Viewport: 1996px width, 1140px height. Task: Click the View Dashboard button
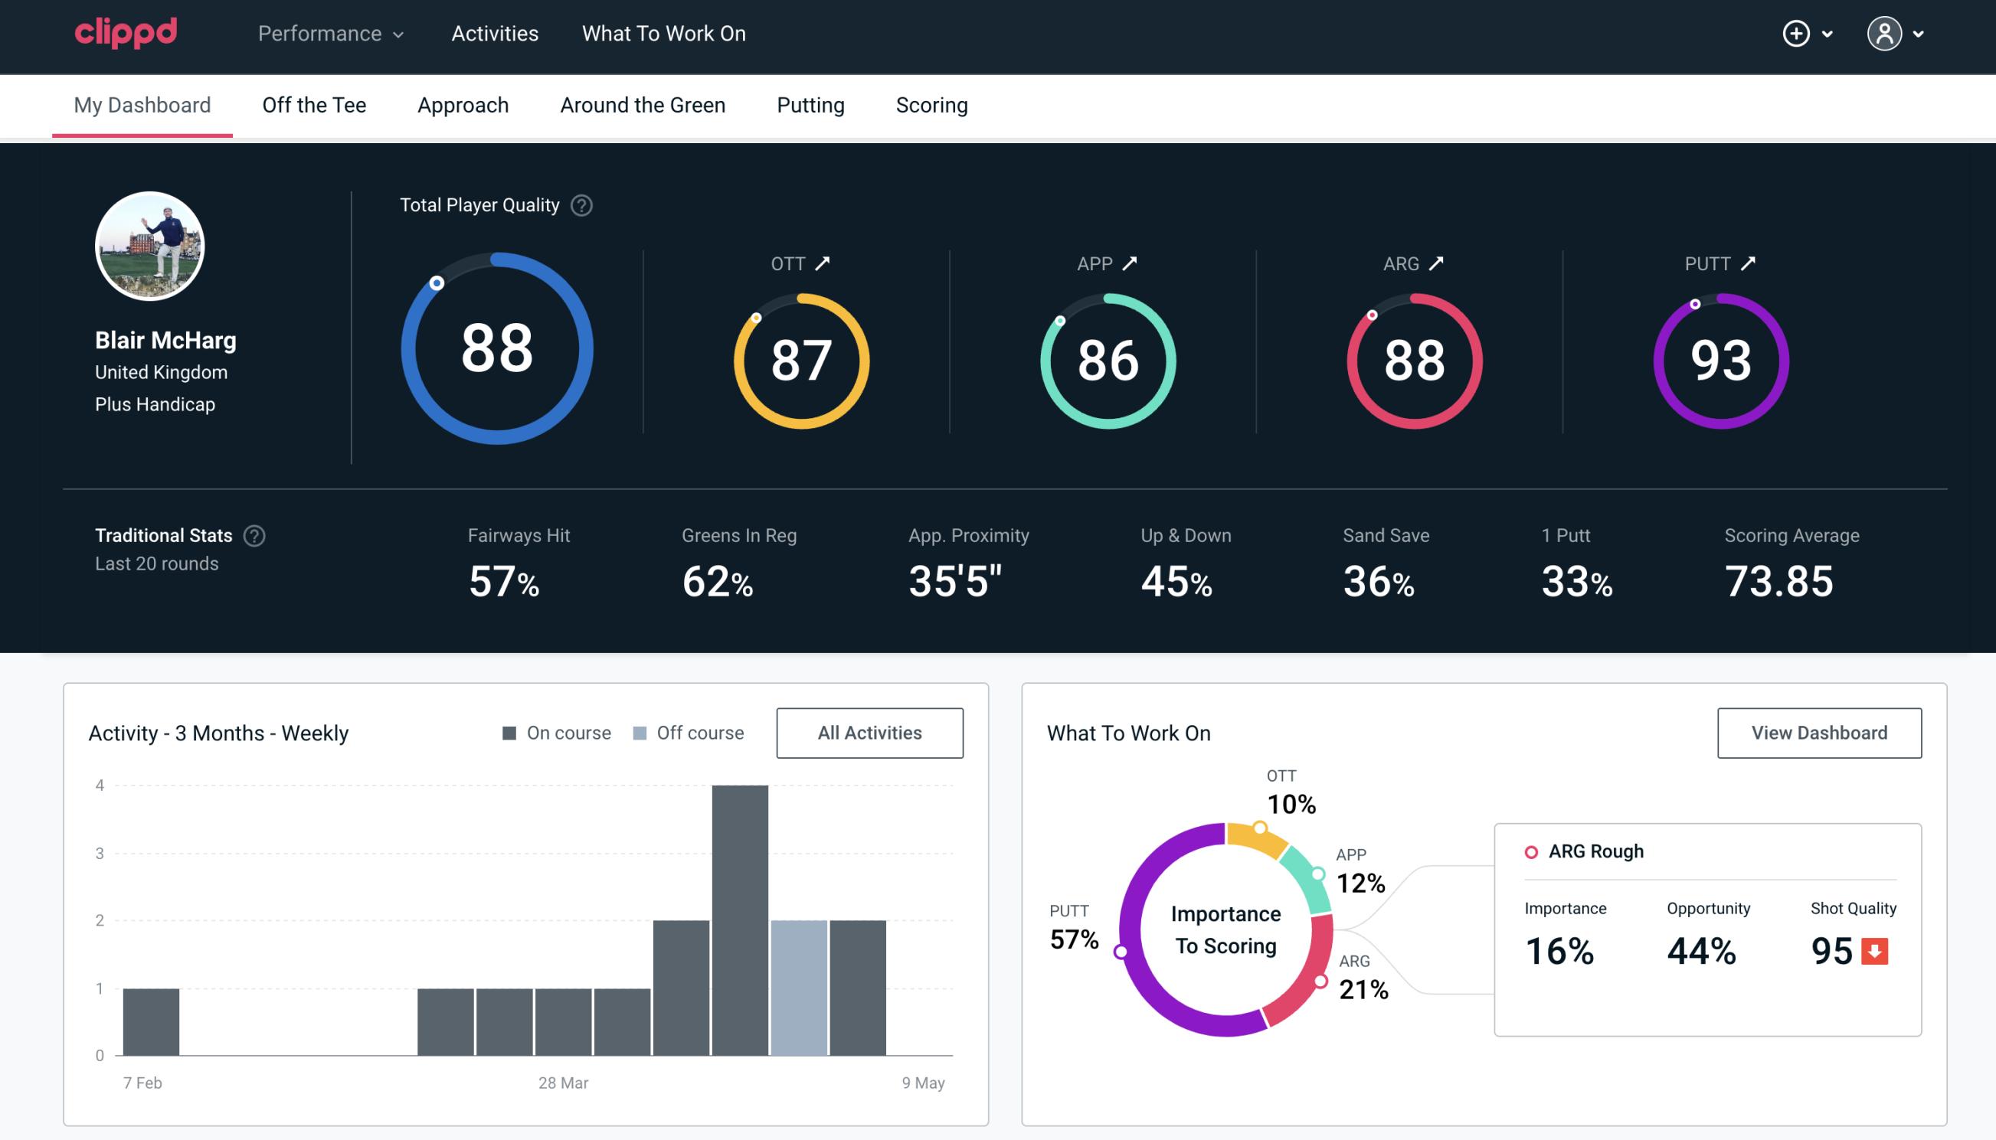(1819, 732)
